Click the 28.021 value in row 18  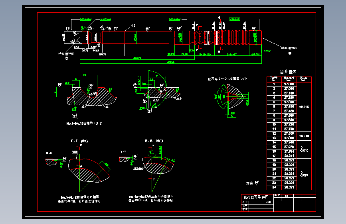coord(289,160)
